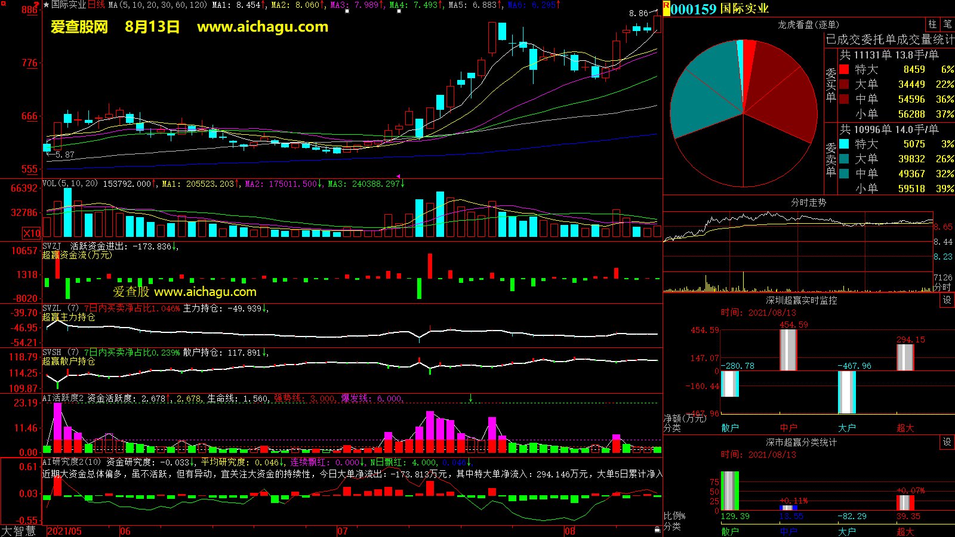955x537 pixels.
Task: Click the X10 volume scale indicator
Action: [x=32, y=233]
